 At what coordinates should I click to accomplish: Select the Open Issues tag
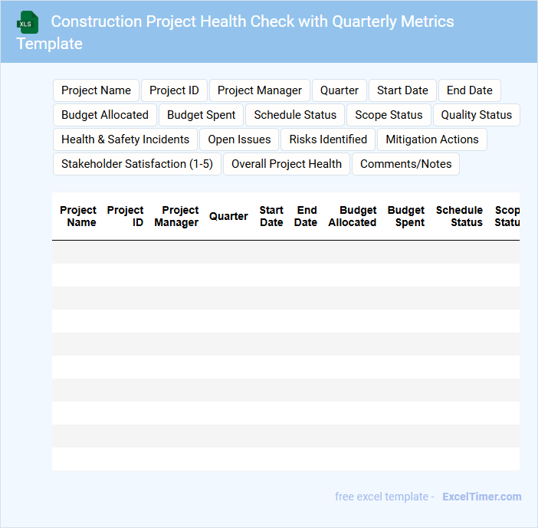[239, 139]
